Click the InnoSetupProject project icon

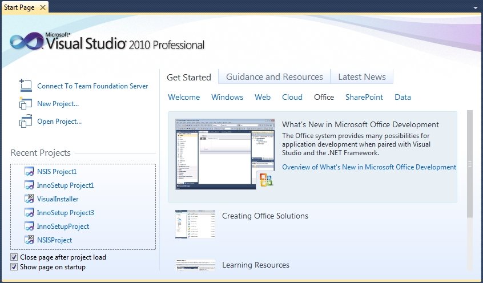(29, 226)
